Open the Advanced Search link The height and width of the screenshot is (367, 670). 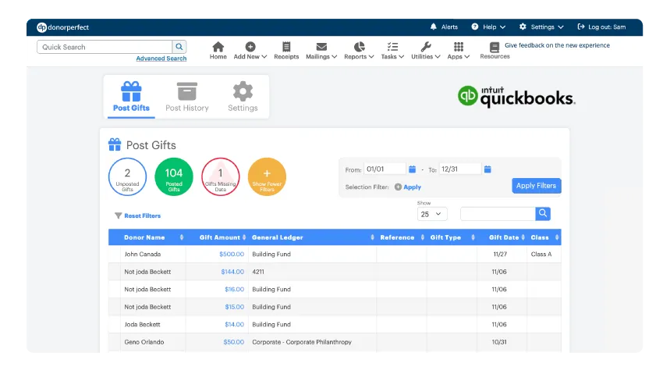coord(161,59)
